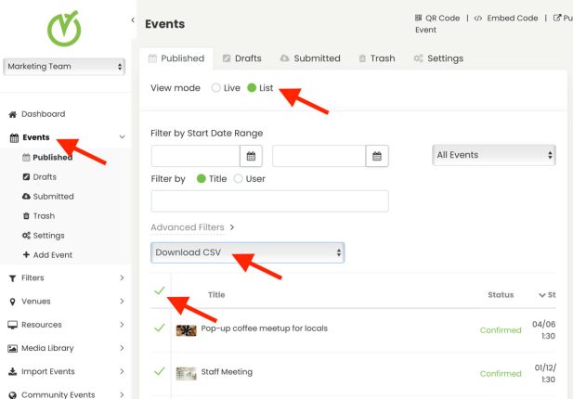Click the filter text input field
This screenshot has height=399, width=573.
coord(269,201)
